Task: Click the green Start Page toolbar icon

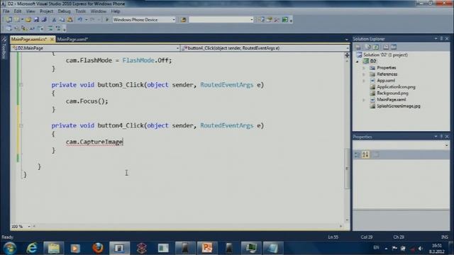Action: coord(285,20)
